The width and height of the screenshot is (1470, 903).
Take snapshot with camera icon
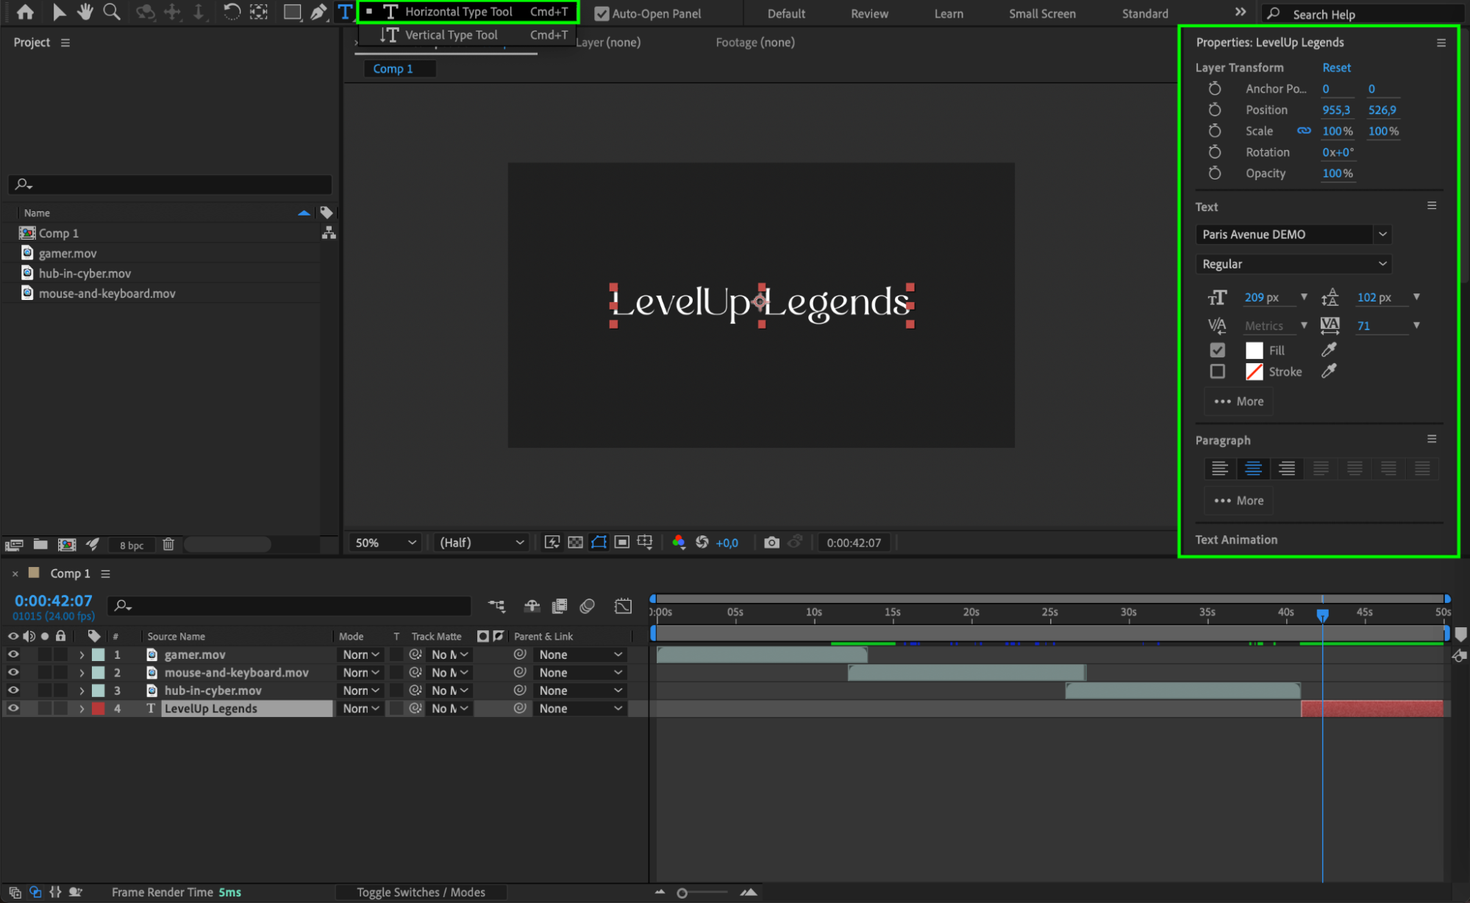pyautogui.click(x=771, y=543)
